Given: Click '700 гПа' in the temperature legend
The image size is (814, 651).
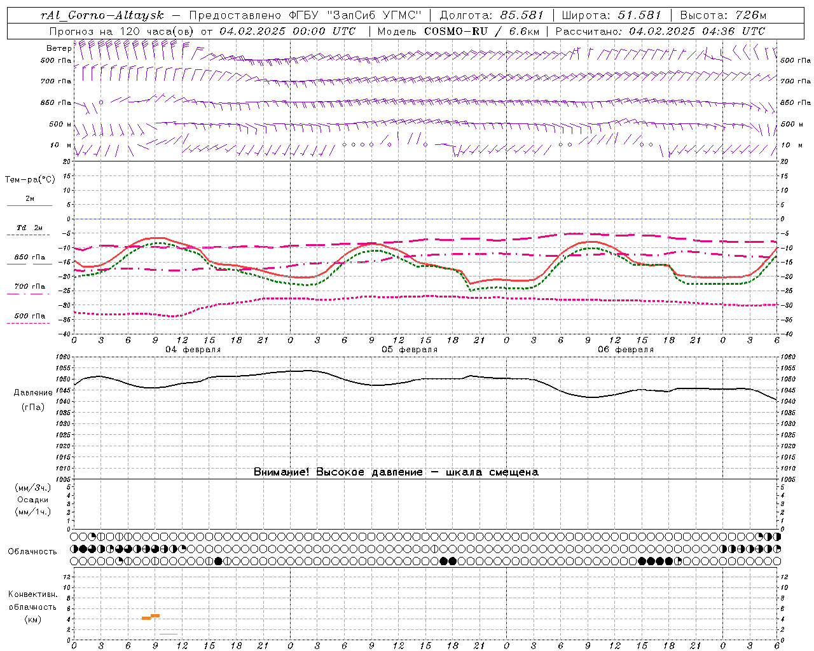Looking at the screenshot, I should coord(30,286).
